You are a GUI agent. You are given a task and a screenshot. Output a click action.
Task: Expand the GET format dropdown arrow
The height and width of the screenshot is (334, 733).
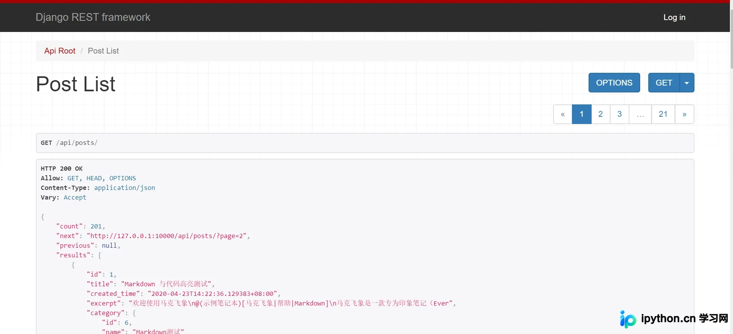click(687, 83)
